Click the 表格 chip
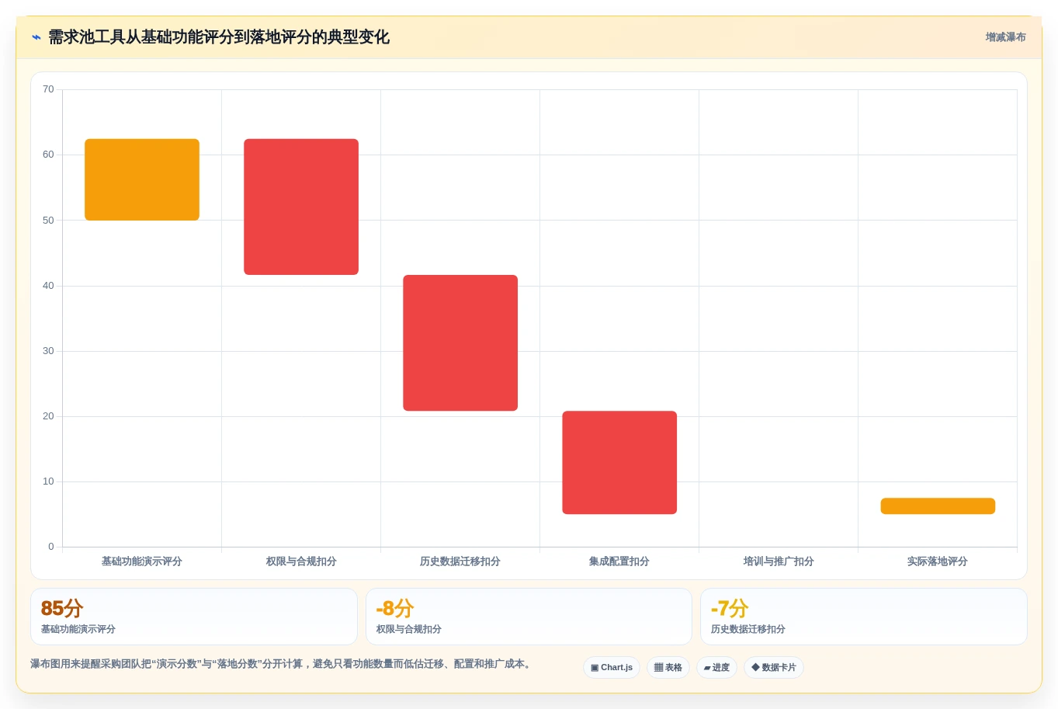 pyautogui.click(x=668, y=668)
